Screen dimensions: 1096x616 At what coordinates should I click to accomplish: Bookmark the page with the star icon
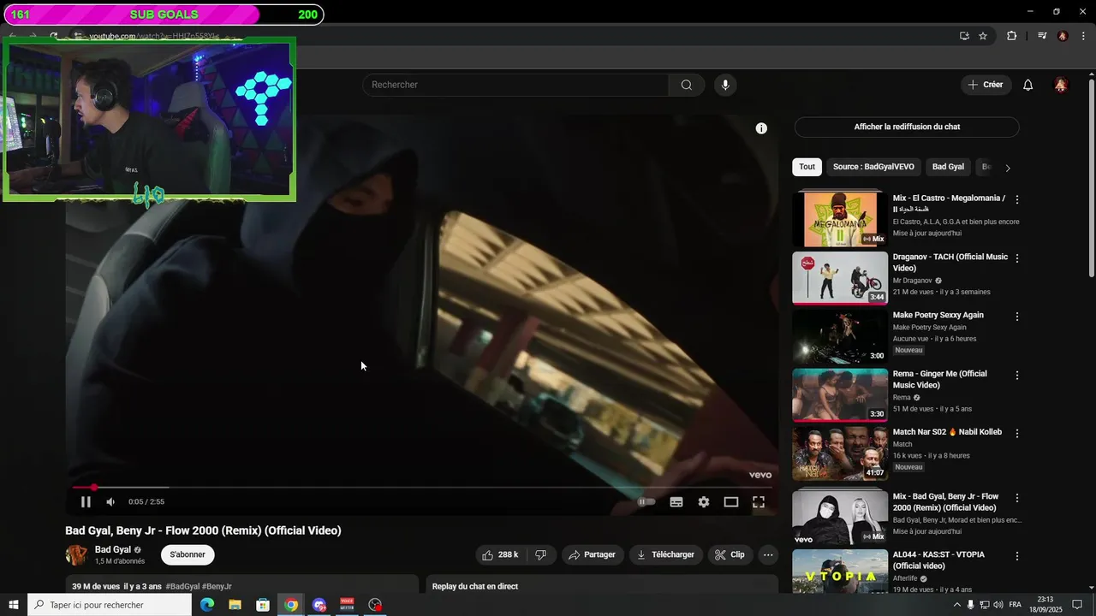tap(983, 36)
